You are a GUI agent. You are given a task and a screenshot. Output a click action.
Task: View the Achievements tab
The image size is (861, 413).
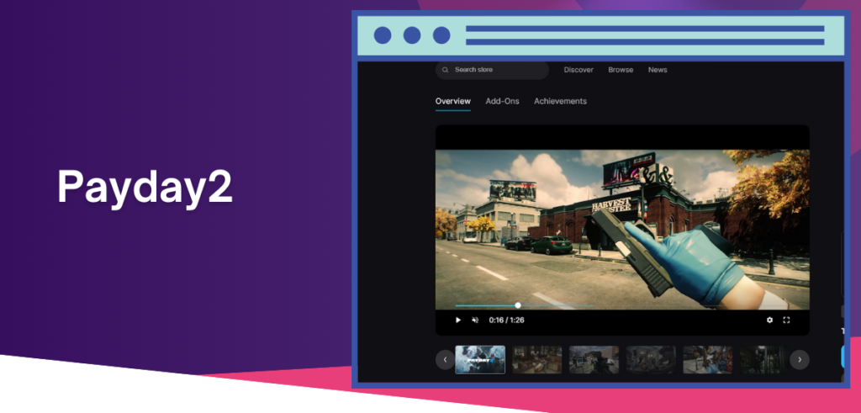(560, 101)
